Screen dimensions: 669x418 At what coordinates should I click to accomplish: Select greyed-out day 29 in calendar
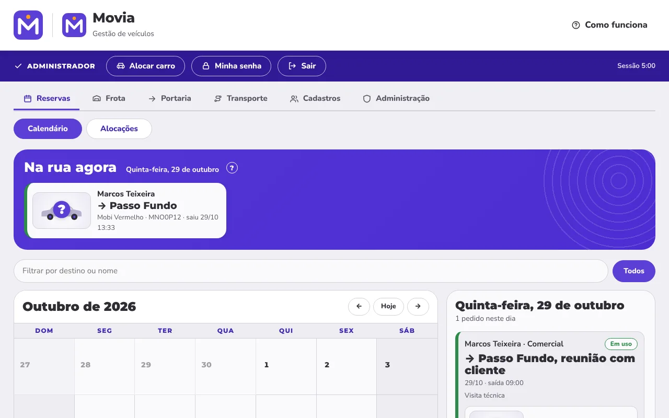point(165,366)
